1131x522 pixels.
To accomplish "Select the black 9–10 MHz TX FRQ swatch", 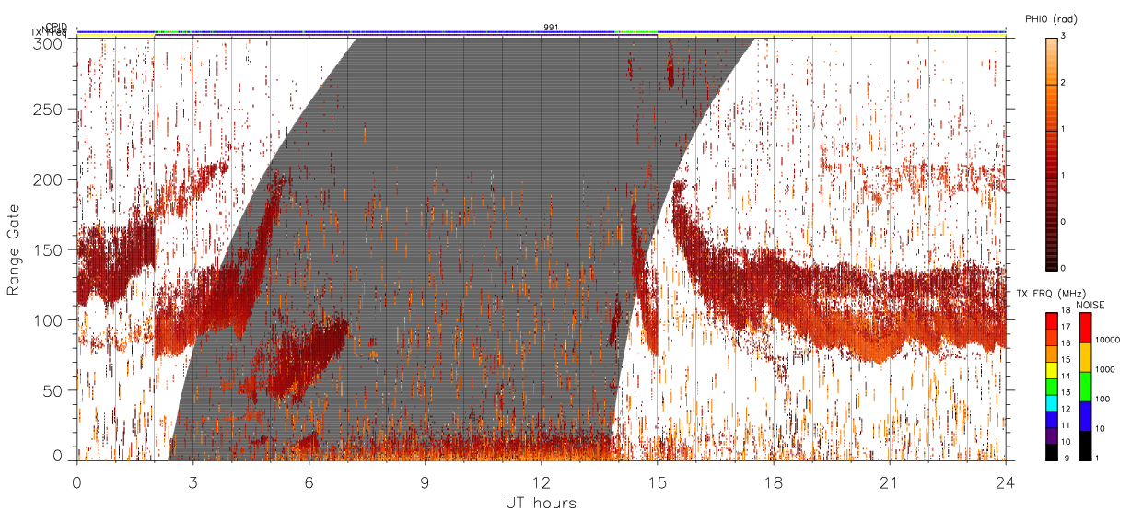I will pyautogui.click(x=1052, y=452).
